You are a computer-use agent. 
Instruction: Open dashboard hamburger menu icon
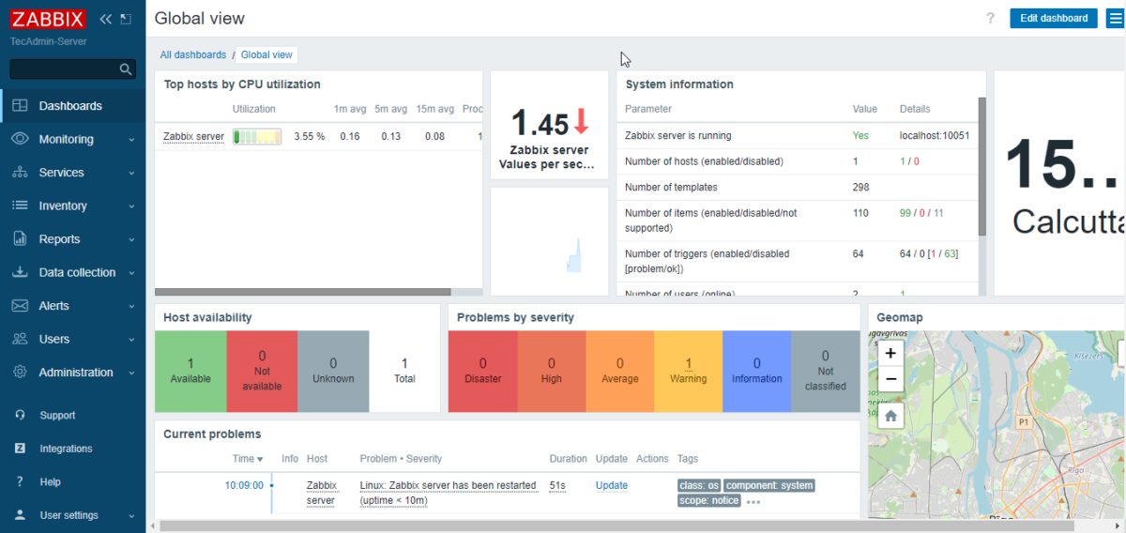(1115, 19)
